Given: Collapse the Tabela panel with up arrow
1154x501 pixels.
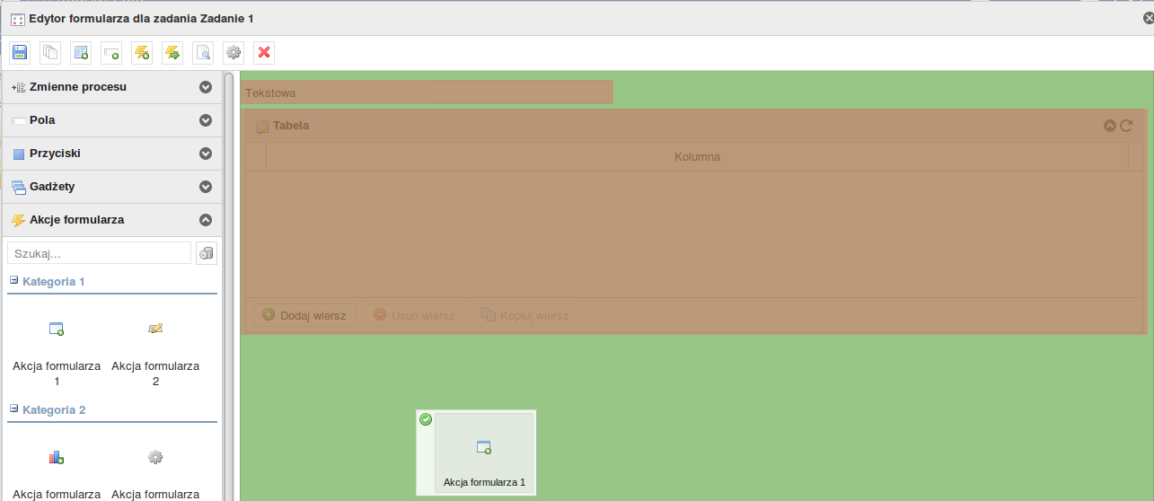Looking at the screenshot, I should point(1110,126).
